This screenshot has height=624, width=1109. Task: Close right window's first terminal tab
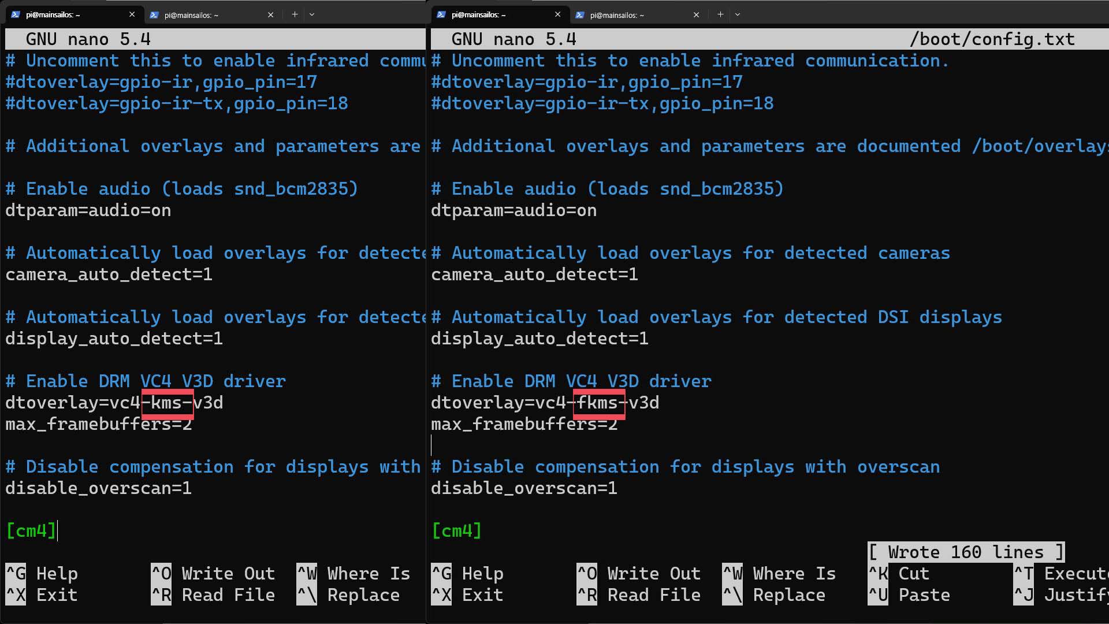[557, 14]
